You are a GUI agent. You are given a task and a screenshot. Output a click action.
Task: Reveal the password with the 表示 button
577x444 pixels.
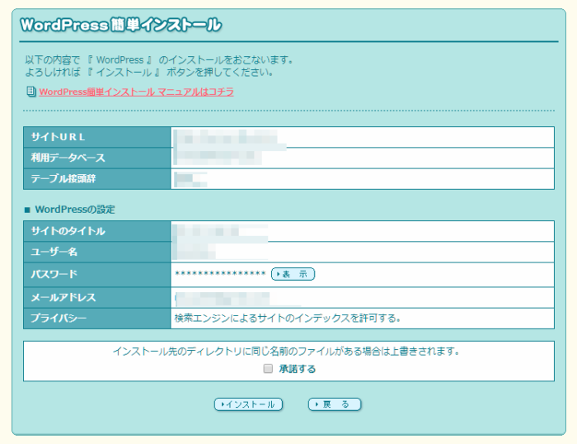tap(293, 274)
